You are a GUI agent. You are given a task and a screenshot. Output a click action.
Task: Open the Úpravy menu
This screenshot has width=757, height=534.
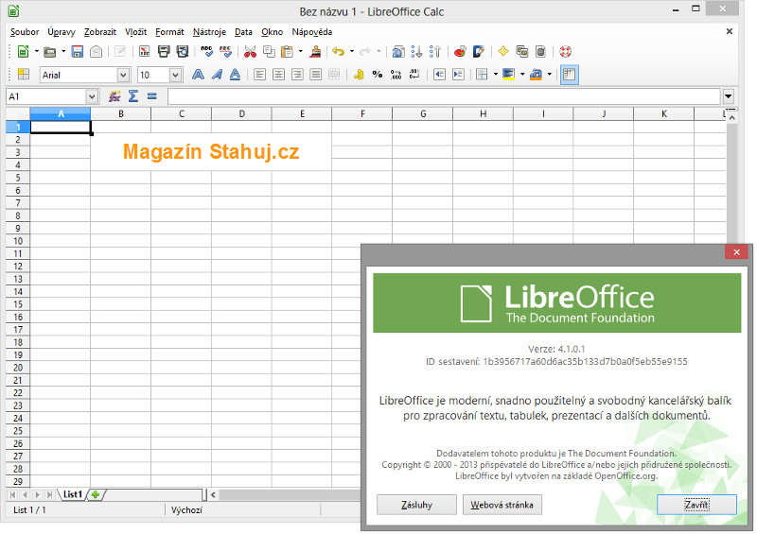pos(62,32)
